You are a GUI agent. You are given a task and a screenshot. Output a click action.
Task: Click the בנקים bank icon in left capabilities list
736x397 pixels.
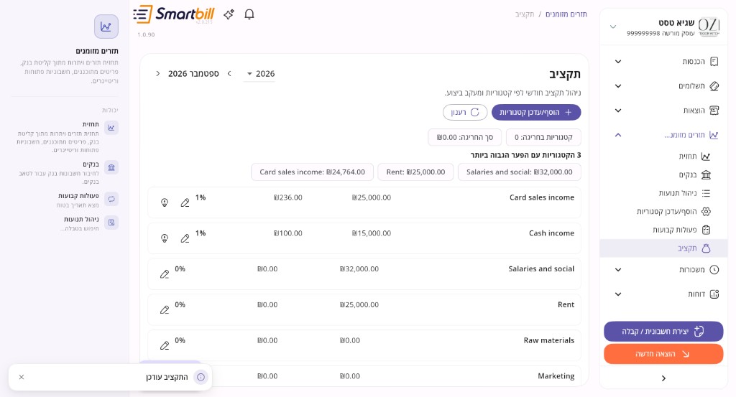[x=111, y=167]
